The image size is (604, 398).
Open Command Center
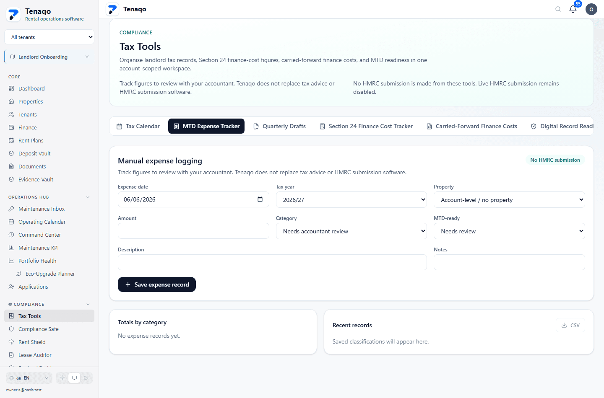point(49,235)
